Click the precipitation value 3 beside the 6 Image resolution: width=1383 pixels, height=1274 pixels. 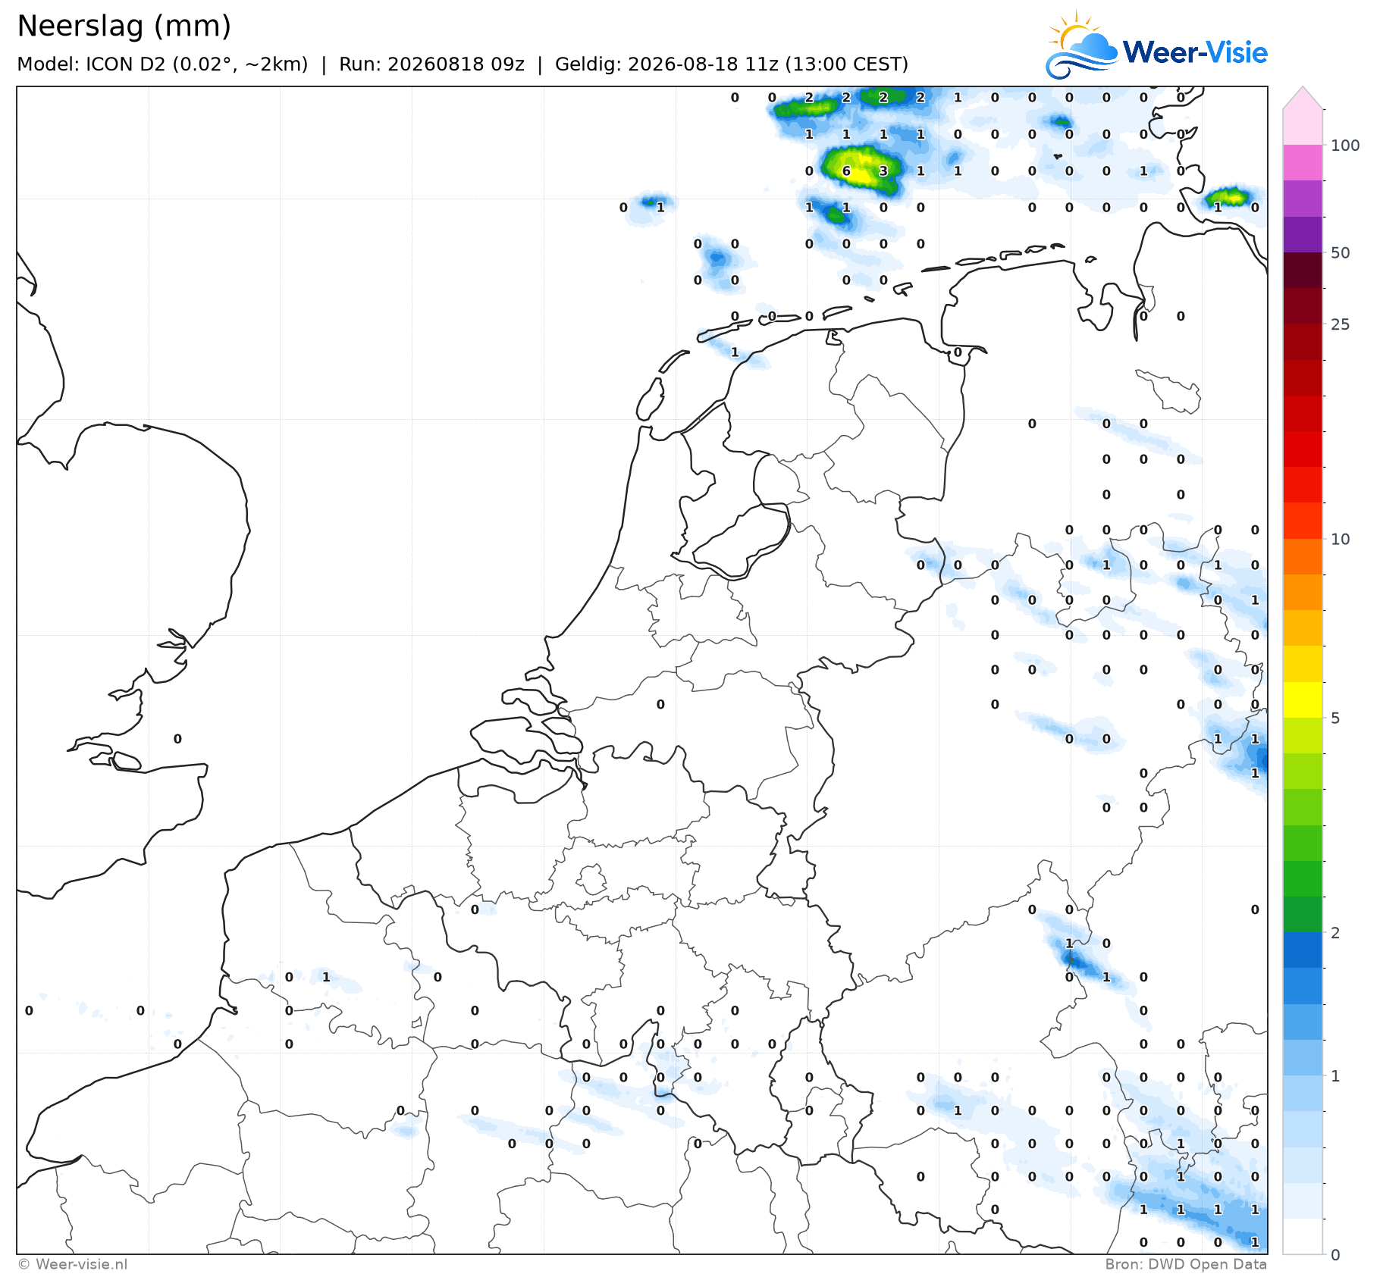[883, 171]
